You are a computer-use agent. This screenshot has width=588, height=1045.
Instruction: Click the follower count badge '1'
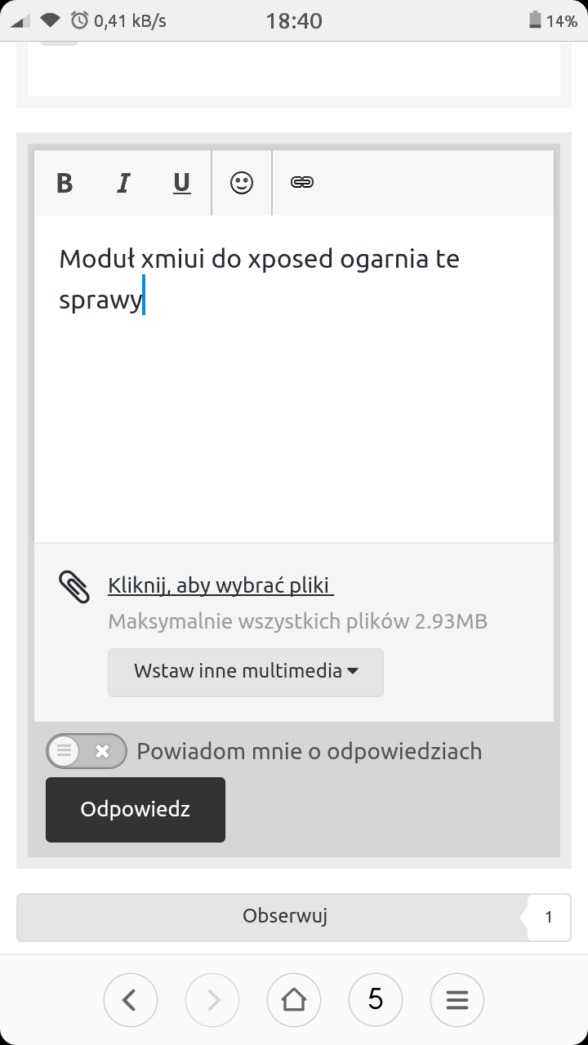tap(548, 917)
